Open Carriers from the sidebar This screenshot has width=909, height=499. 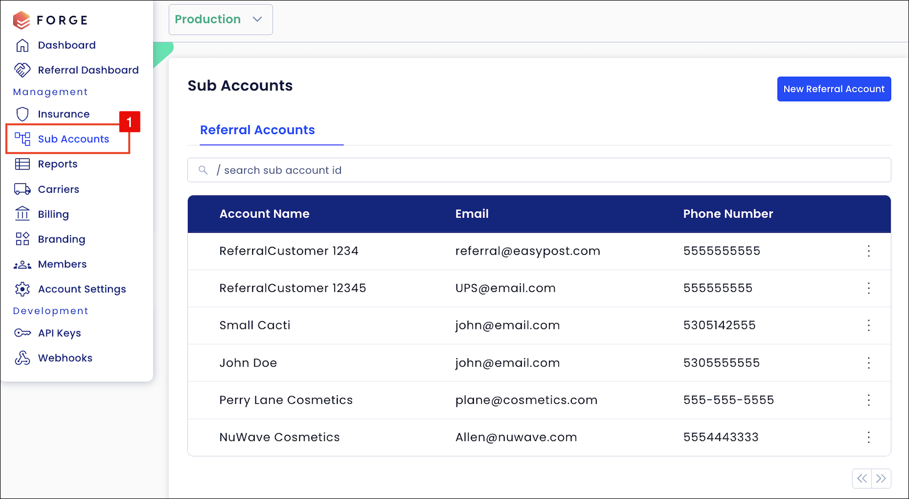click(x=59, y=189)
